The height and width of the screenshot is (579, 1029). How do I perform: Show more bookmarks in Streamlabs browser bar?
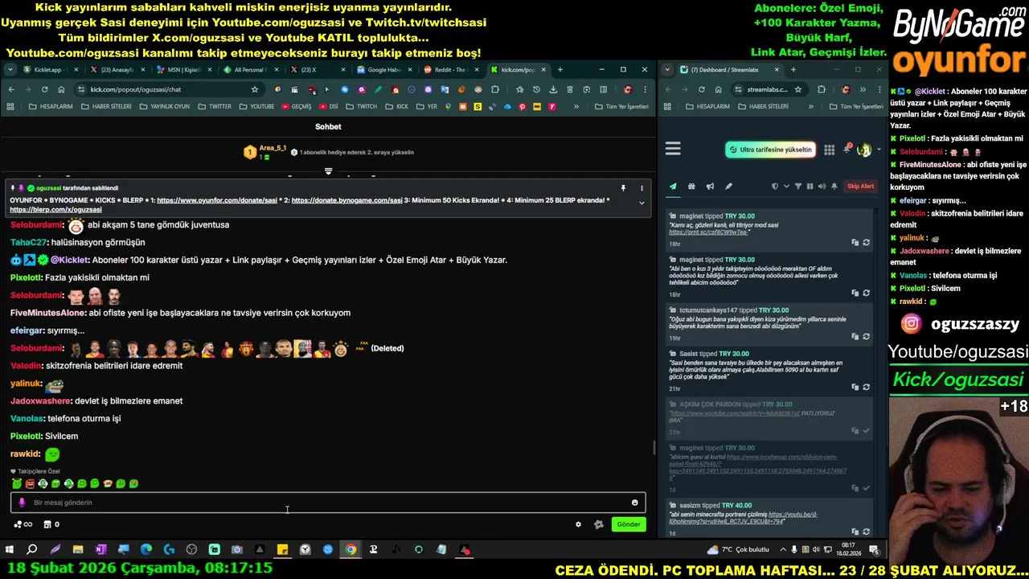tap(810, 106)
